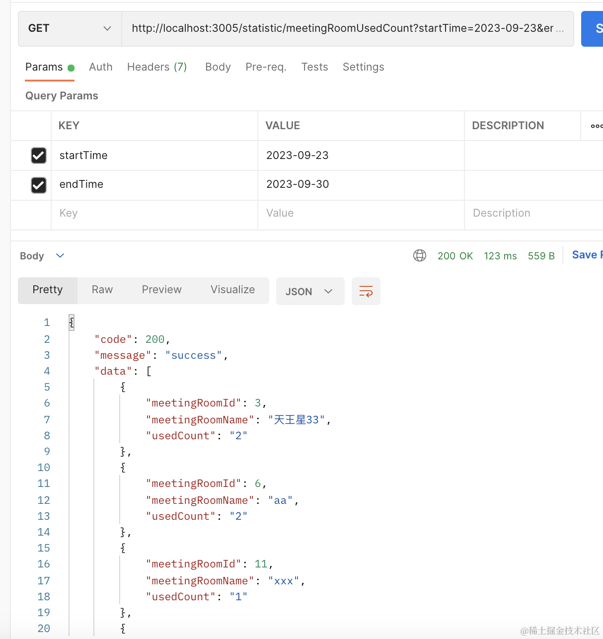Open the Auth tab
The height and width of the screenshot is (639, 603).
[101, 67]
